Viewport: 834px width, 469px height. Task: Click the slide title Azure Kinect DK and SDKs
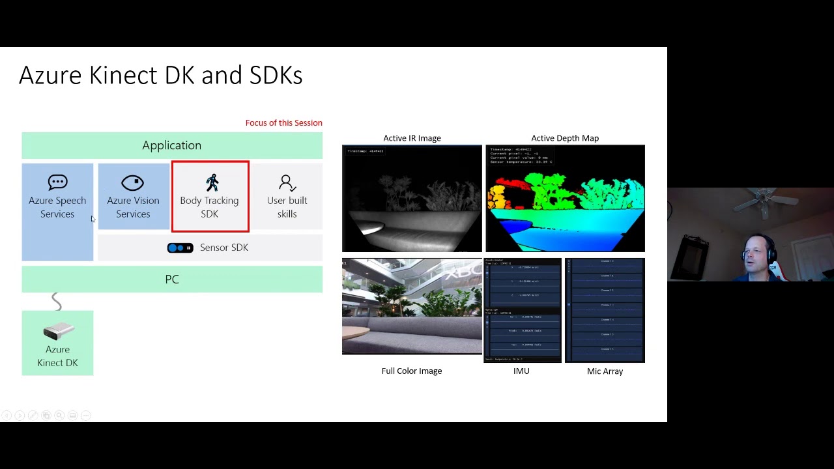coord(160,76)
